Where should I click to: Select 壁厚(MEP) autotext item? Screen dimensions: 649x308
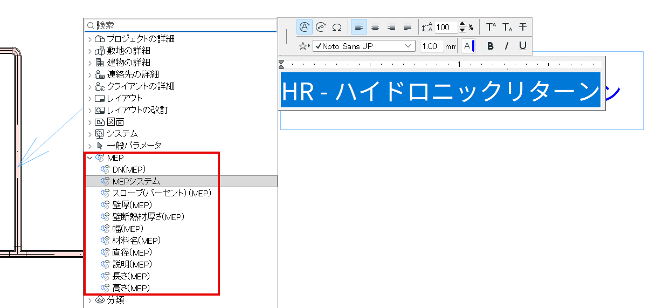[132, 205]
